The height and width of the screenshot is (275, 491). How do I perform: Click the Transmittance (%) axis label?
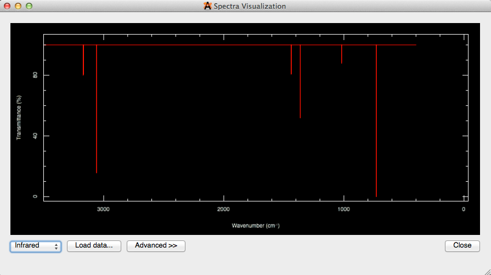pyautogui.click(x=19, y=117)
